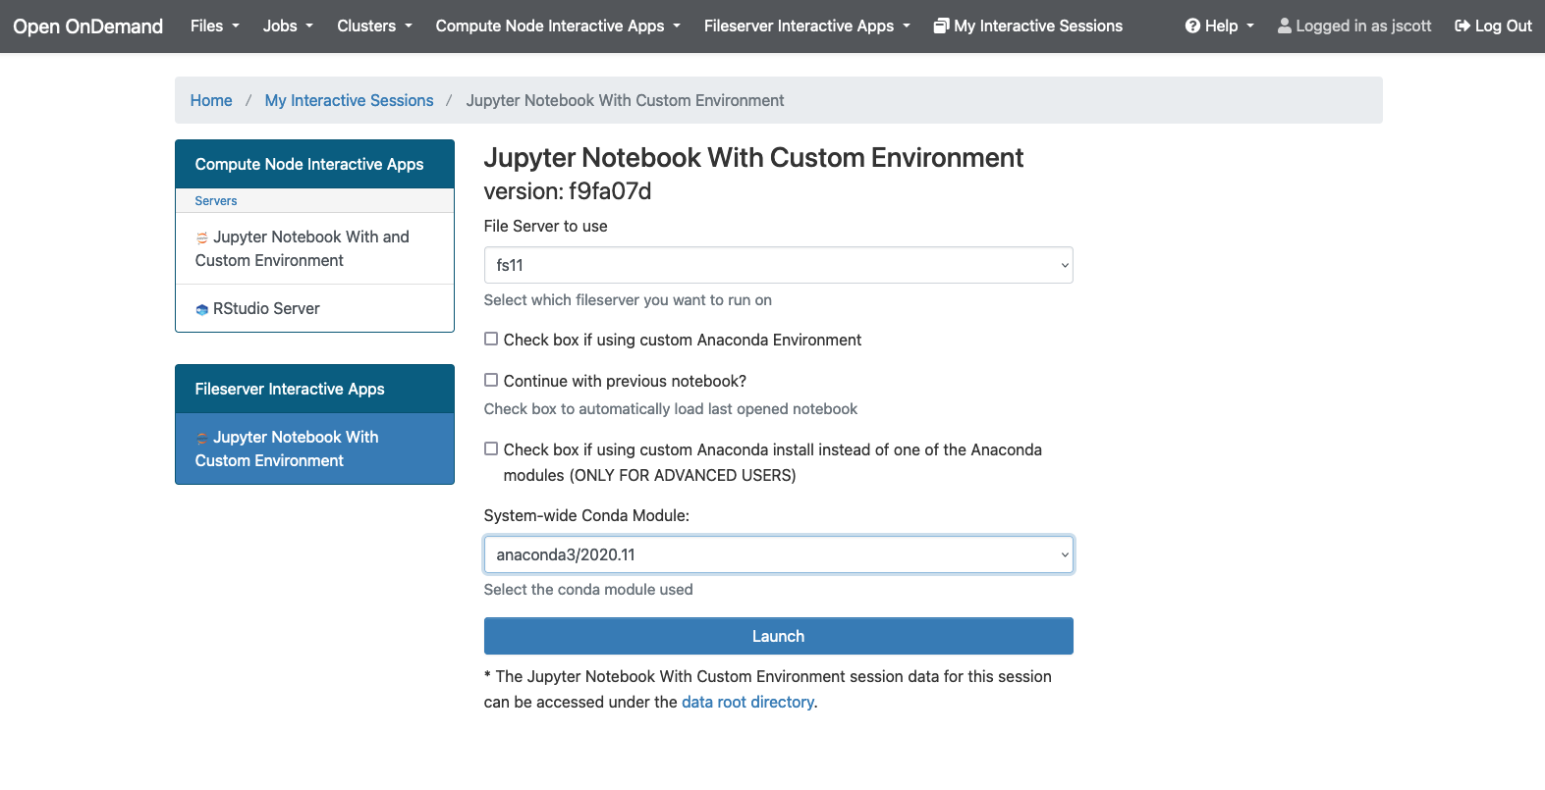
Task: Check the custom Anaconda install advanced users box
Action: (x=491, y=448)
